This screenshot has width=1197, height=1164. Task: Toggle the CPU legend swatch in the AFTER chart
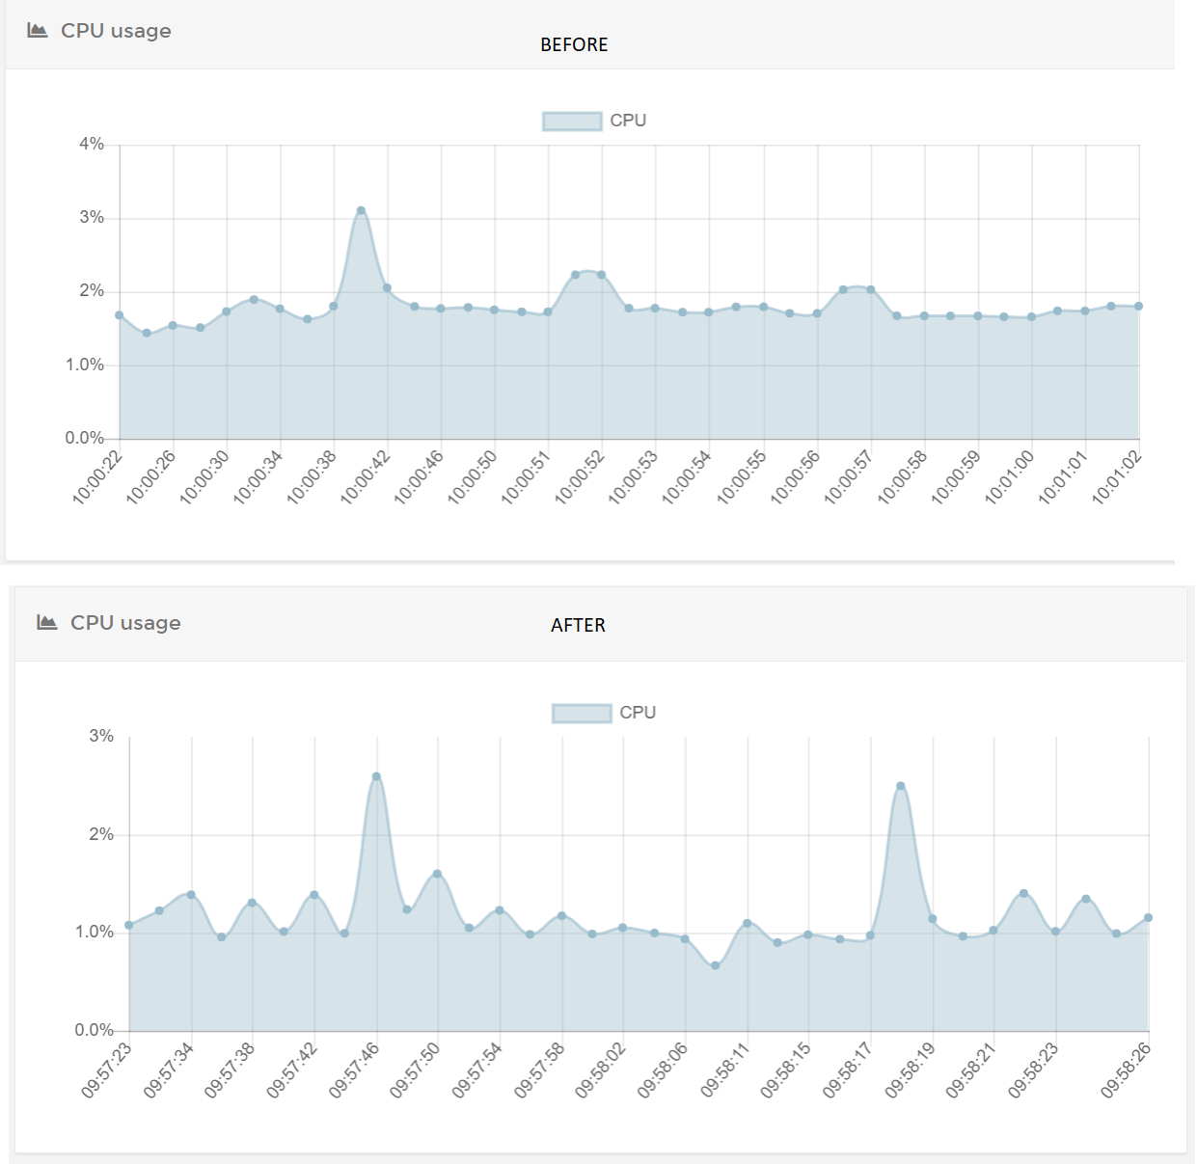pyautogui.click(x=582, y=713)
